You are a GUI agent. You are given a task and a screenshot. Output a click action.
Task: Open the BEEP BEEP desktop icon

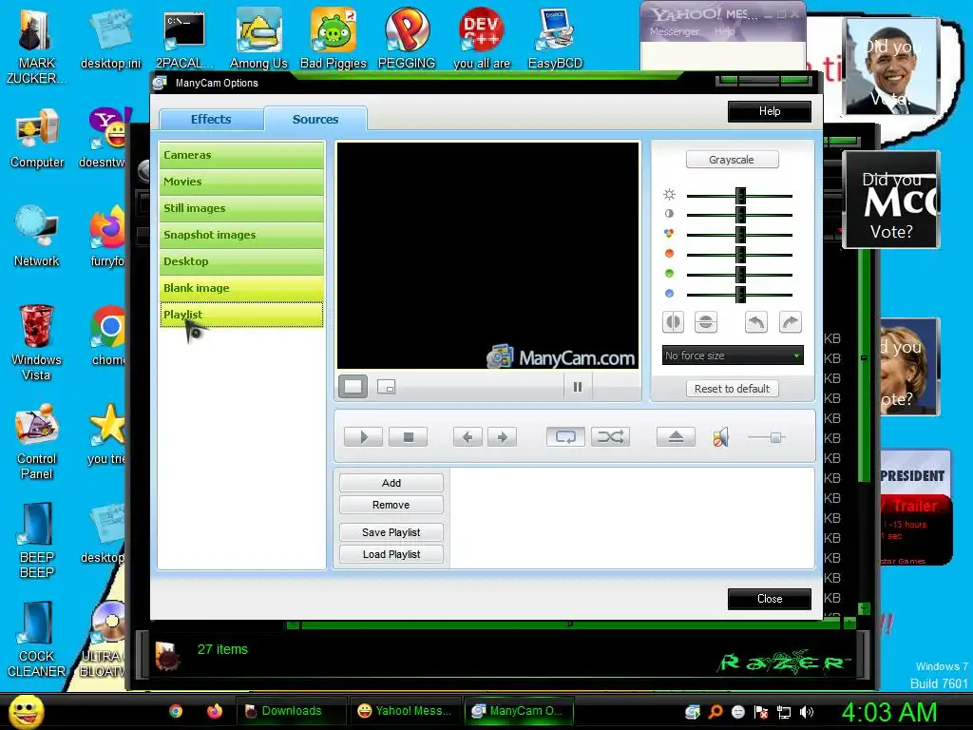(x=37, y=540)
